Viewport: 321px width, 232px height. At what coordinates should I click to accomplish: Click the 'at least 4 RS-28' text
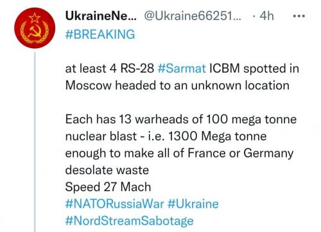[110, 69]
